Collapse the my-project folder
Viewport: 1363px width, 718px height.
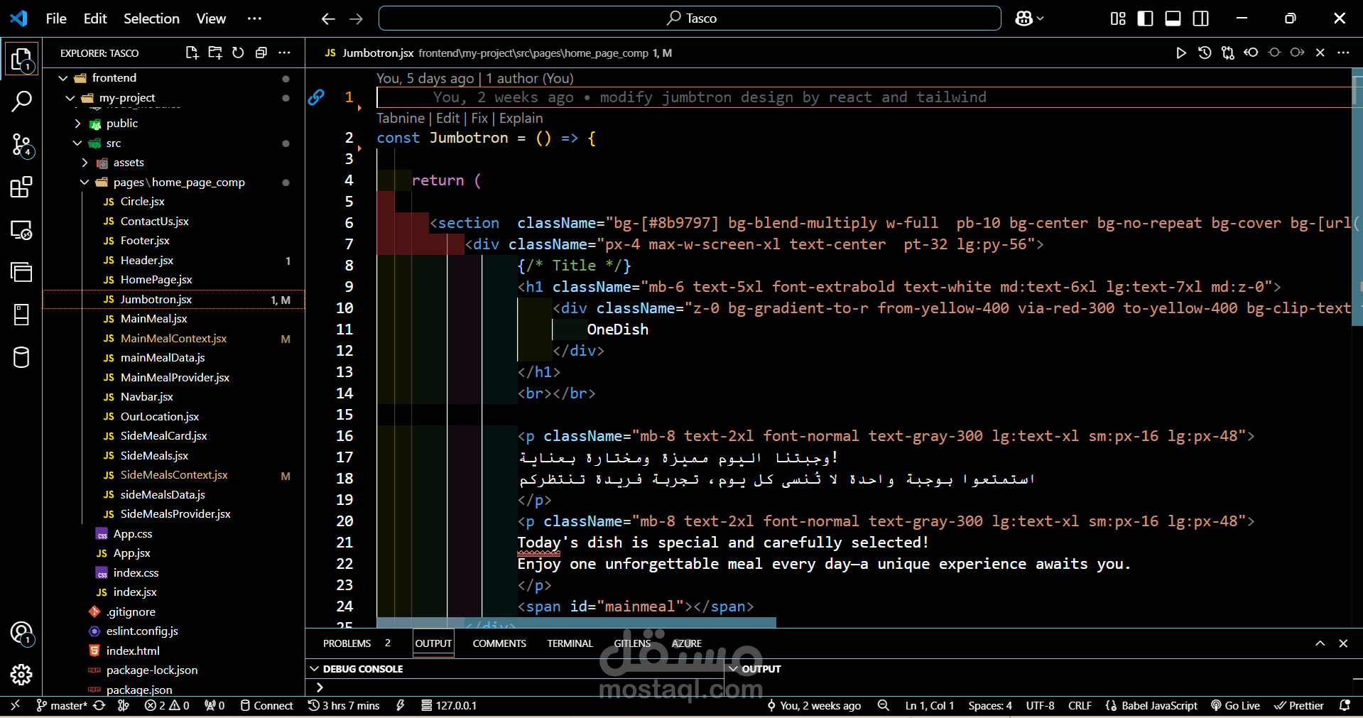click(70, 98)
